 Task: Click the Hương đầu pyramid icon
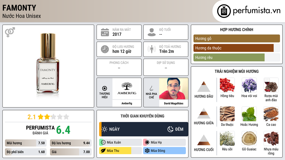[x=204, y=87]
